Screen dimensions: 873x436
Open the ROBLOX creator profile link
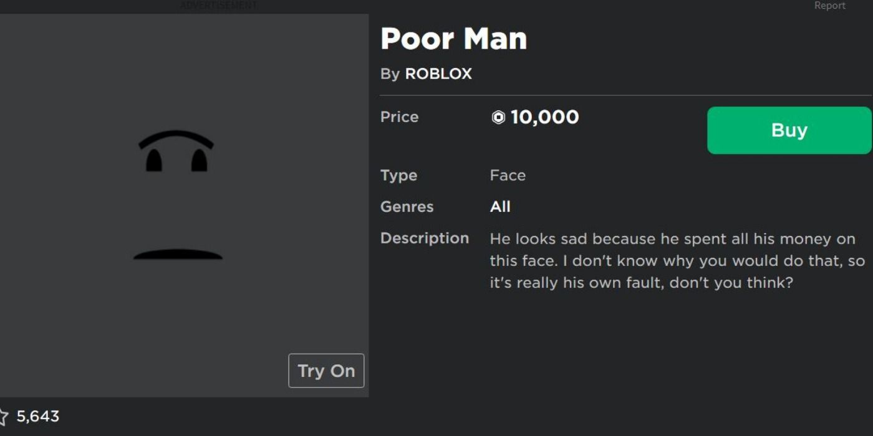point(438,73)
